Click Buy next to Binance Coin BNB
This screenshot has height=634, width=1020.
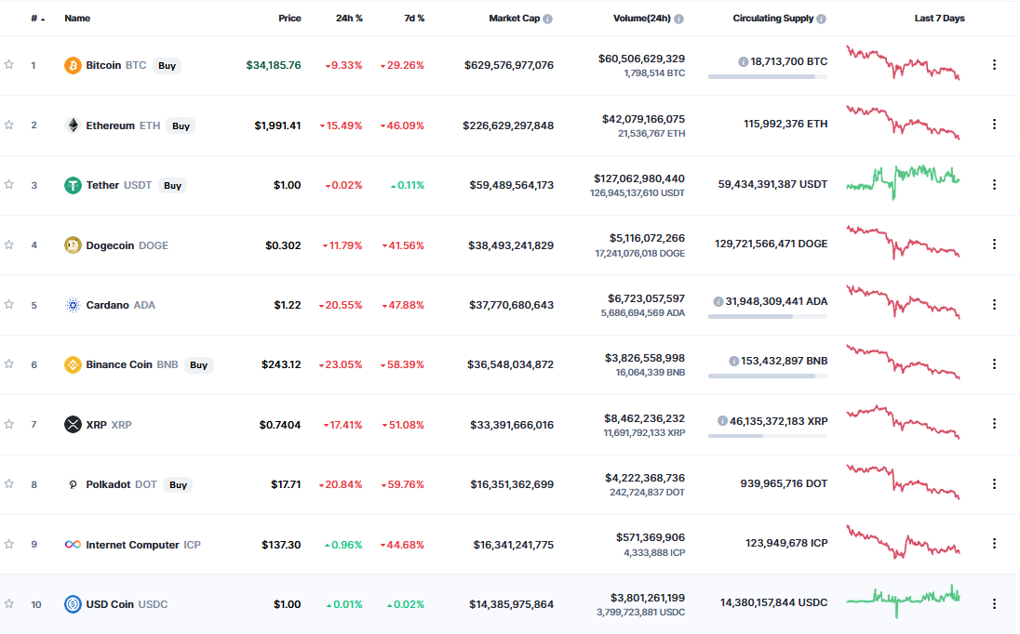click(x=199, y=365)
